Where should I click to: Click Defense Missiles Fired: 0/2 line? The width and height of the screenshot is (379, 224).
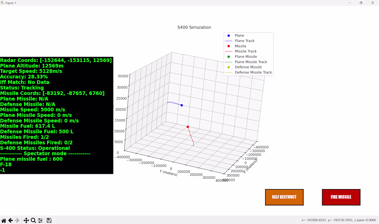tap(36, 143)
